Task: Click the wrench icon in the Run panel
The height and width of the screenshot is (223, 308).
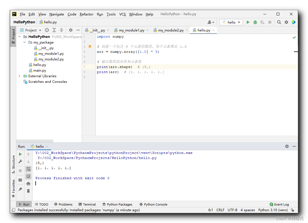Action: 20,161
